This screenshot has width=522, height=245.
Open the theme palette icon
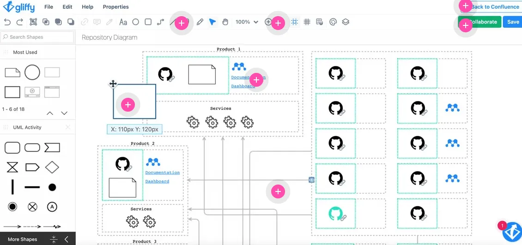point(333,22)
